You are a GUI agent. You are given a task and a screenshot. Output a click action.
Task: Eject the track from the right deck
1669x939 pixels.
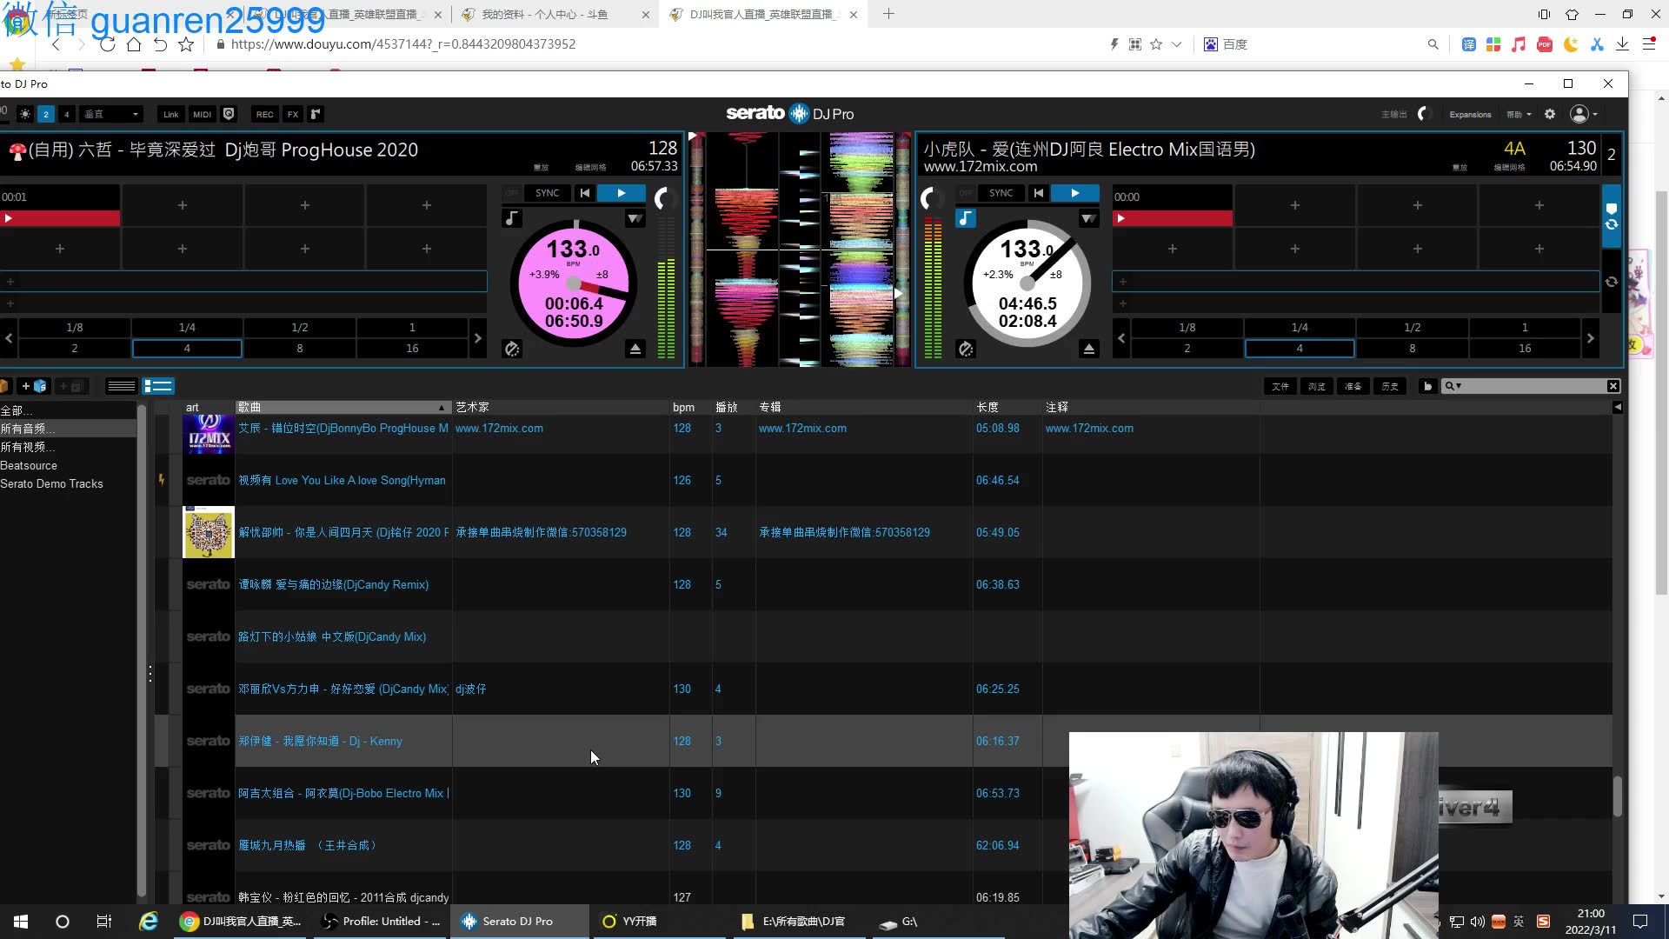1088,349
